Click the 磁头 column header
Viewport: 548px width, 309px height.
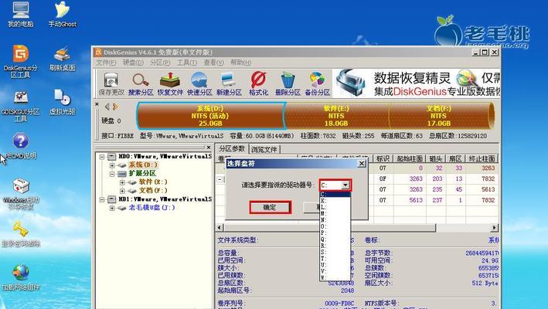point(436,158)
